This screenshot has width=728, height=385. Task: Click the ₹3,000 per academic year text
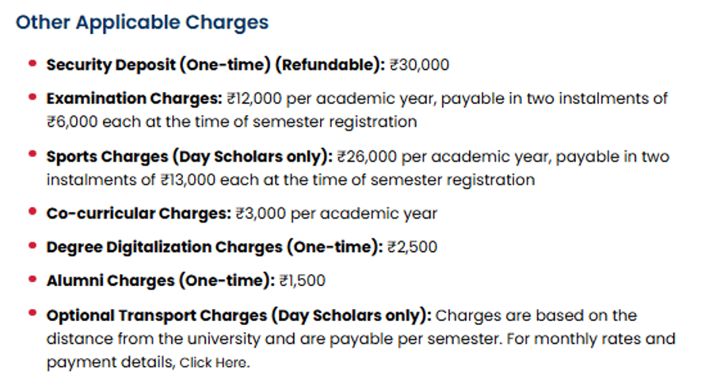click(x=336, y=214)
